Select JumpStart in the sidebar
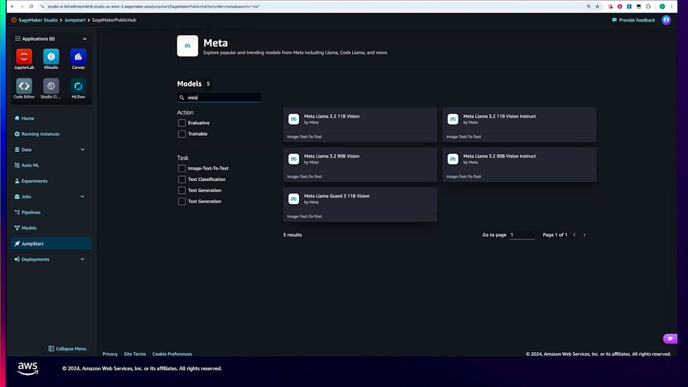This screenshot has height=387, width=688. coord(51,244)
